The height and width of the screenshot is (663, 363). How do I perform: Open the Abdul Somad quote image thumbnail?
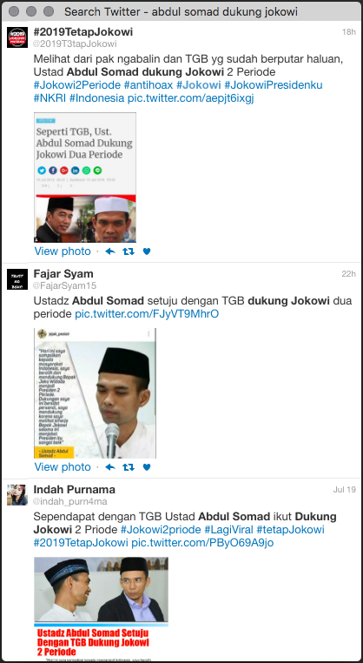pyautogui.click(x=95, y=393)
